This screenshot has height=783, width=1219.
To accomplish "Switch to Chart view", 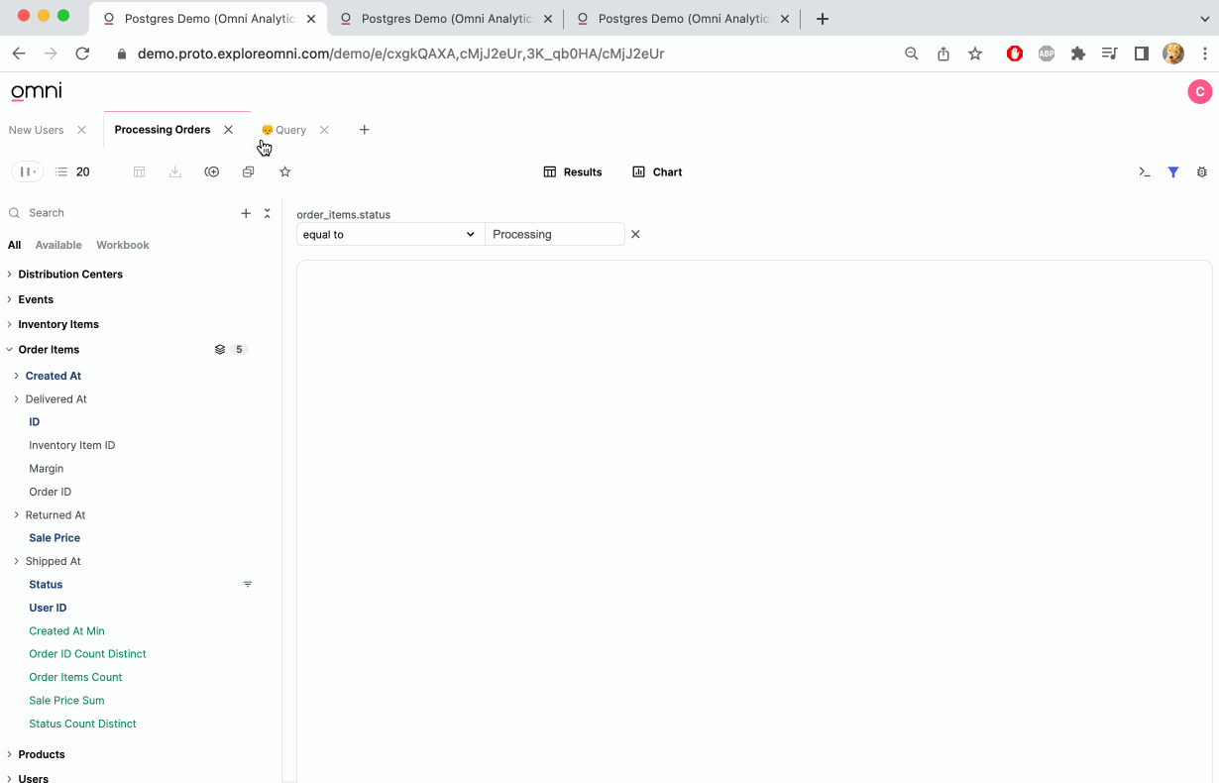I will click(657, 171).
